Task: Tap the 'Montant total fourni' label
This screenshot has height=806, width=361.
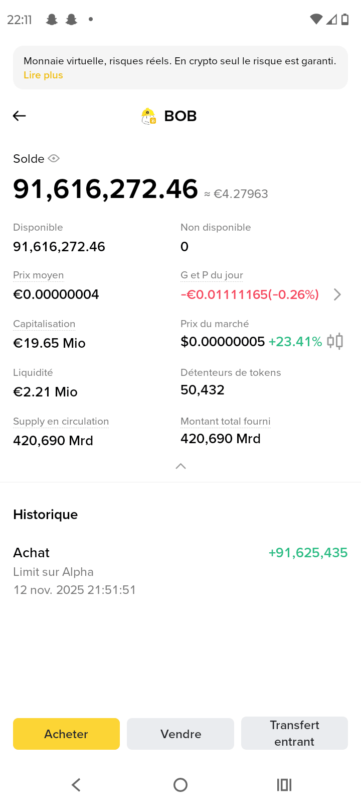Action: pos(226,422)
